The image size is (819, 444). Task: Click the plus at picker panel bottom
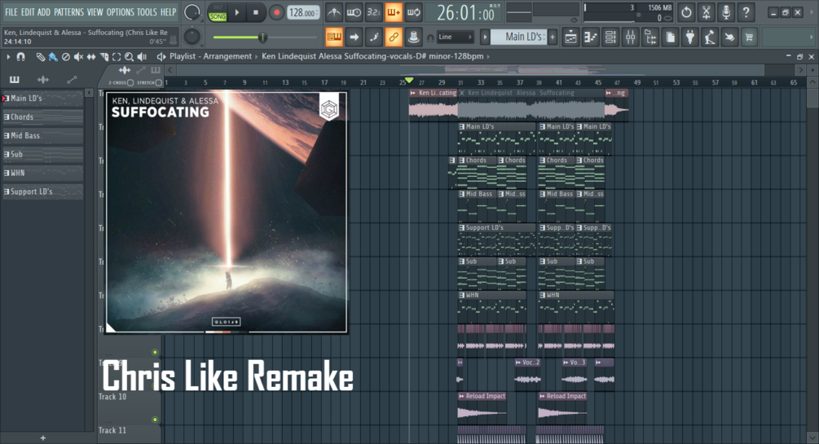tap(43, 437)
